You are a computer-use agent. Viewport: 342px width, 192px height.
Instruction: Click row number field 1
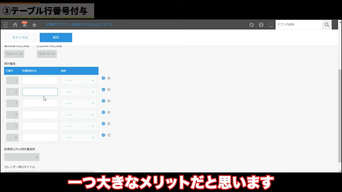click(x=12, y=80)
